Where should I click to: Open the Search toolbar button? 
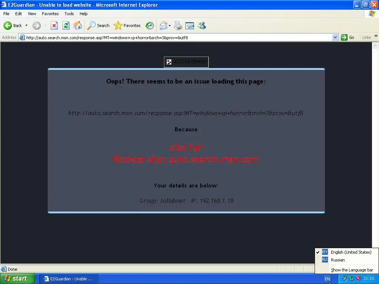(98, 26)
